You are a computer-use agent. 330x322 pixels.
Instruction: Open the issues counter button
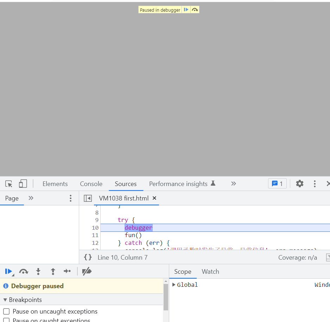pos(277,184)
